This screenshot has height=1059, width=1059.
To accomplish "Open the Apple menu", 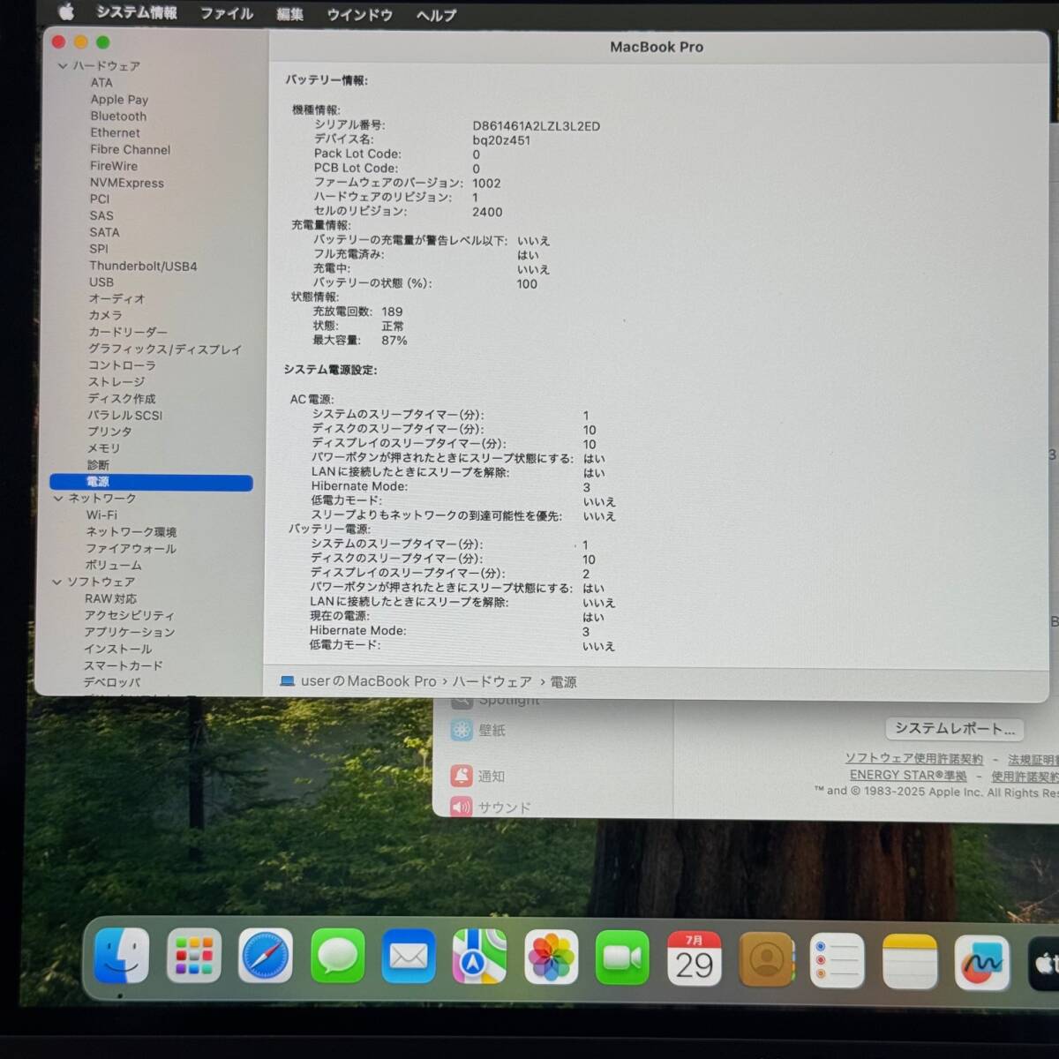I will coord(66,11).
